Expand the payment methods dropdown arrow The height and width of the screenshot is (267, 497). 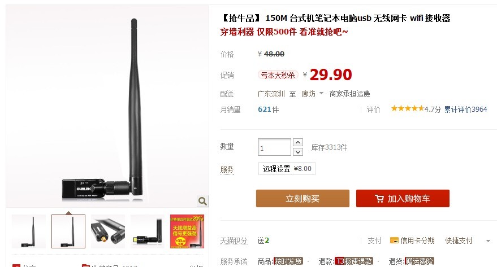coord(488,241)
